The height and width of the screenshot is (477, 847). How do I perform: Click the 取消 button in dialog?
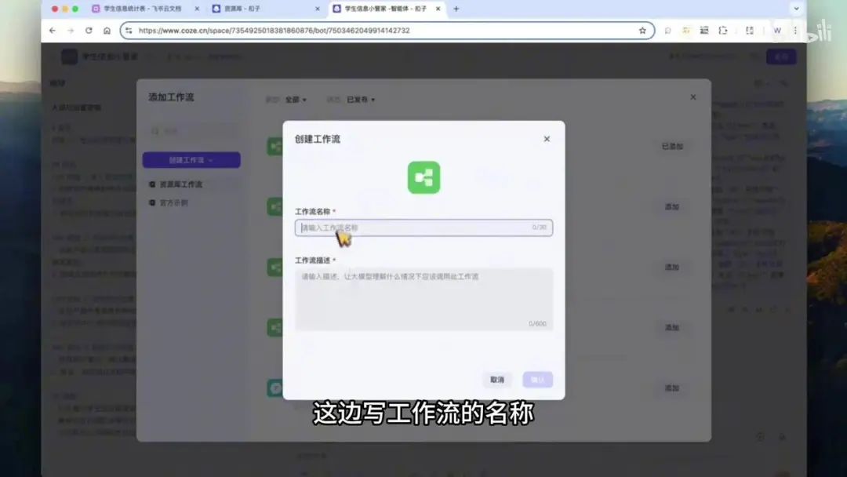click(497, 380)
